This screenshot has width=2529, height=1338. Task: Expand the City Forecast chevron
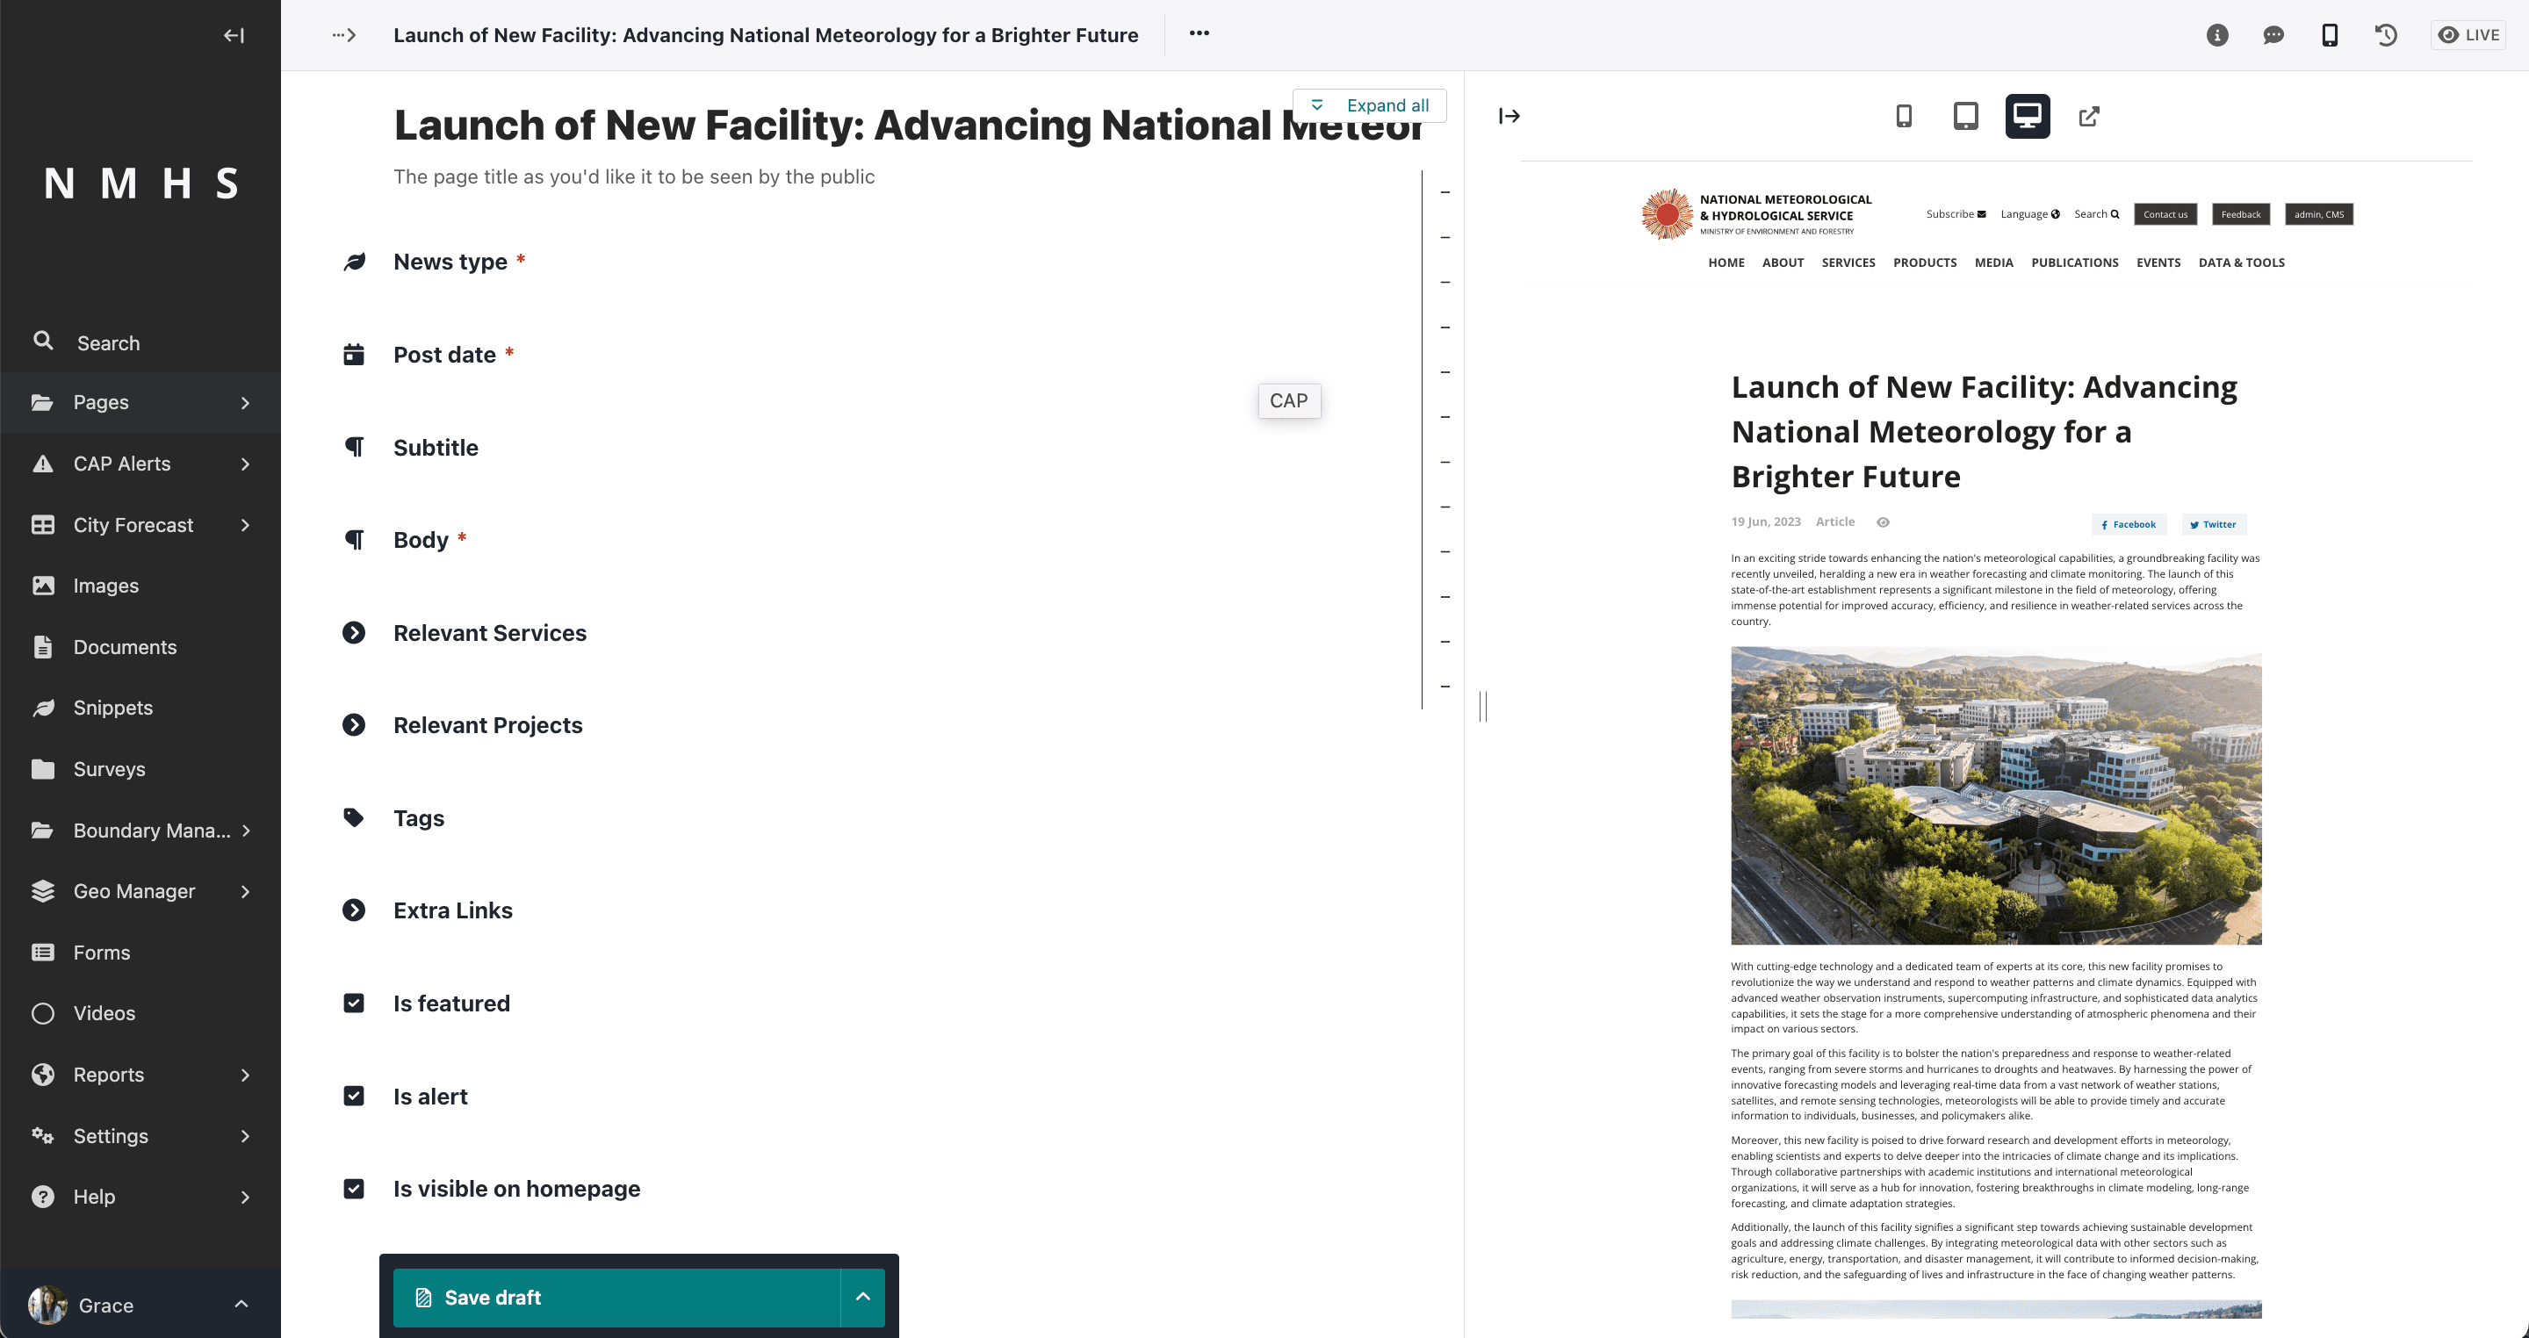coord(246,525)
